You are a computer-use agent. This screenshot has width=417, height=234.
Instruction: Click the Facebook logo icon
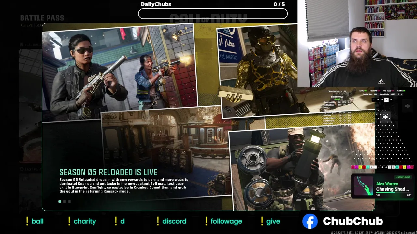[310, 221]
